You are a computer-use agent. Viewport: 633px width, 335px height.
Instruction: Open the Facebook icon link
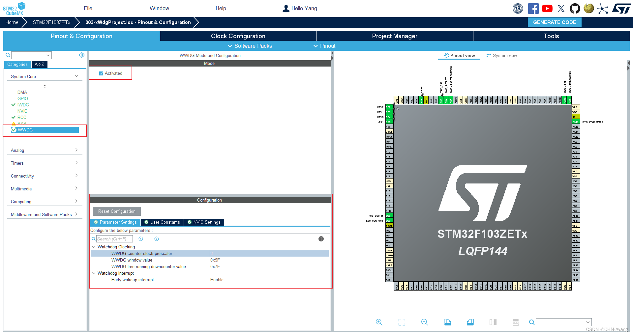(533, 9)
